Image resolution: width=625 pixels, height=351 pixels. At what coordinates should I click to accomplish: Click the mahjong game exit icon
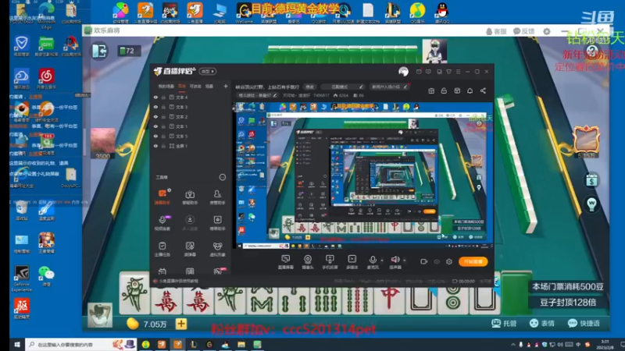point(99,51)
